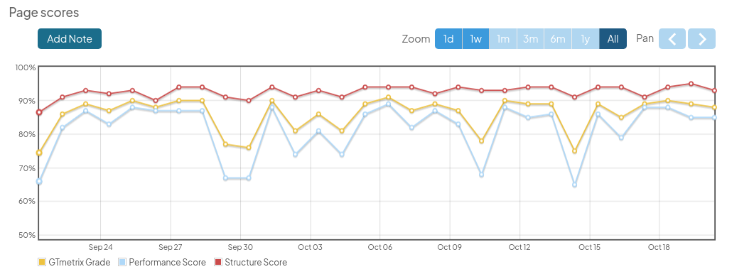
Task: Click the Oct 03 axis label
Action: click(x=310, y=248)
